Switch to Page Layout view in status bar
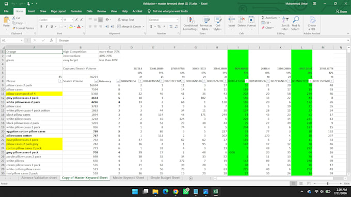The image size is (351, 197). click(x=301, y=184)
